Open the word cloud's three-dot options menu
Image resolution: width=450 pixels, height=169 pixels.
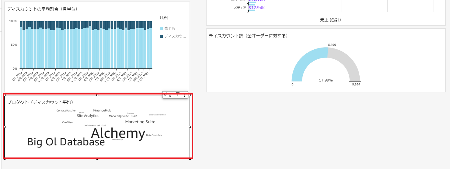pyautogui.click(x=184, y=95)
